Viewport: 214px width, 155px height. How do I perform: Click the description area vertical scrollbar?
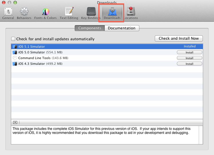tap(201, 135)
